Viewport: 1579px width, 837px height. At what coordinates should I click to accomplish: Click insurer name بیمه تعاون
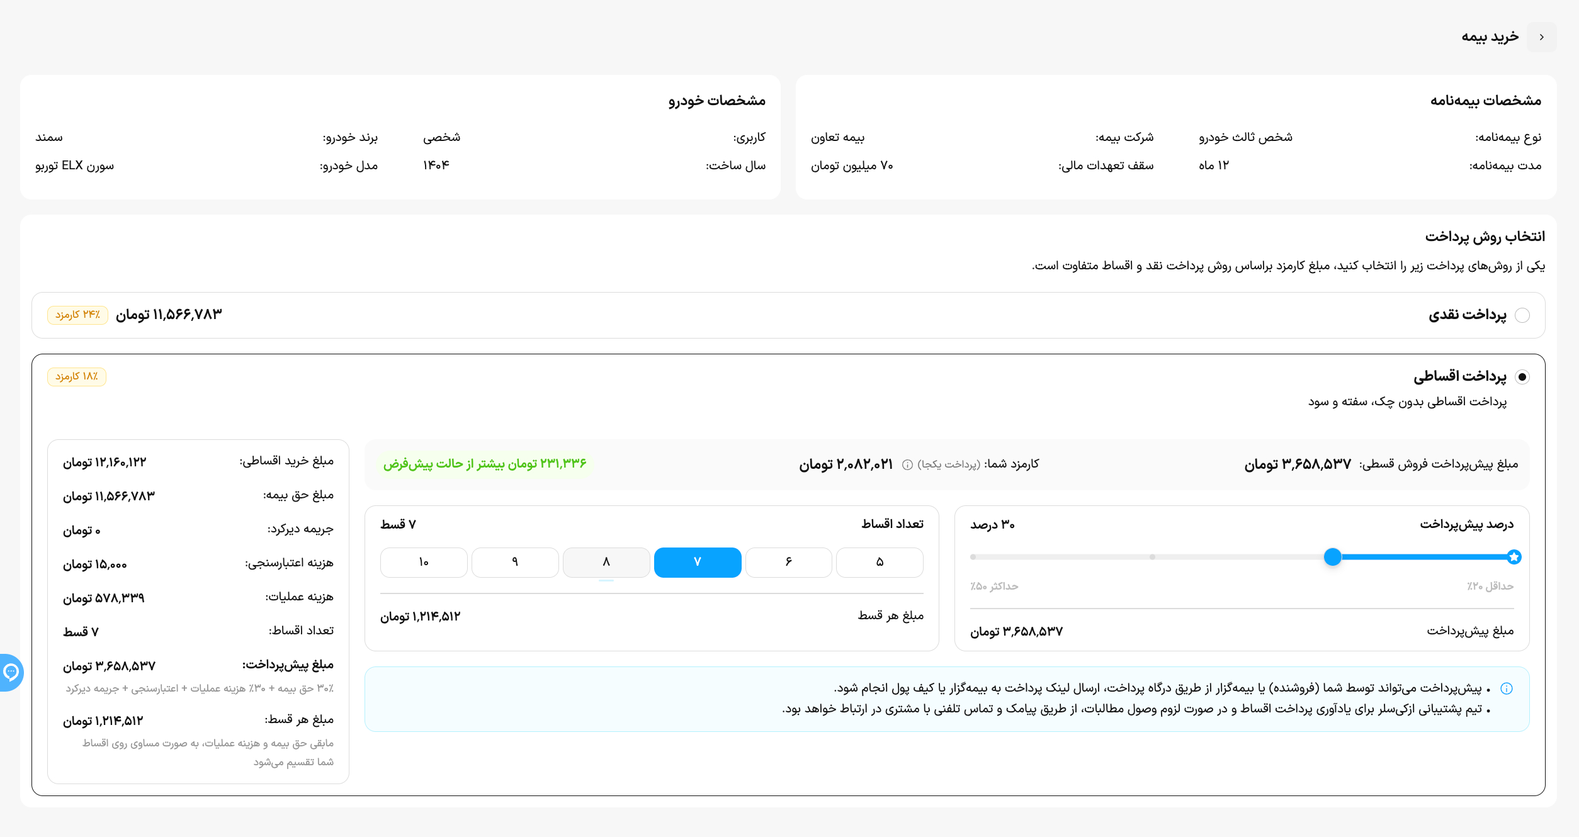pyautogui.click(x=837, y=138)
